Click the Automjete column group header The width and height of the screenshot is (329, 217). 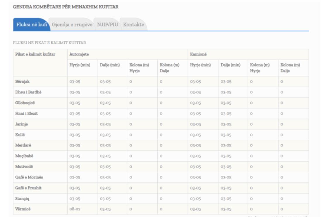point(77,54)
